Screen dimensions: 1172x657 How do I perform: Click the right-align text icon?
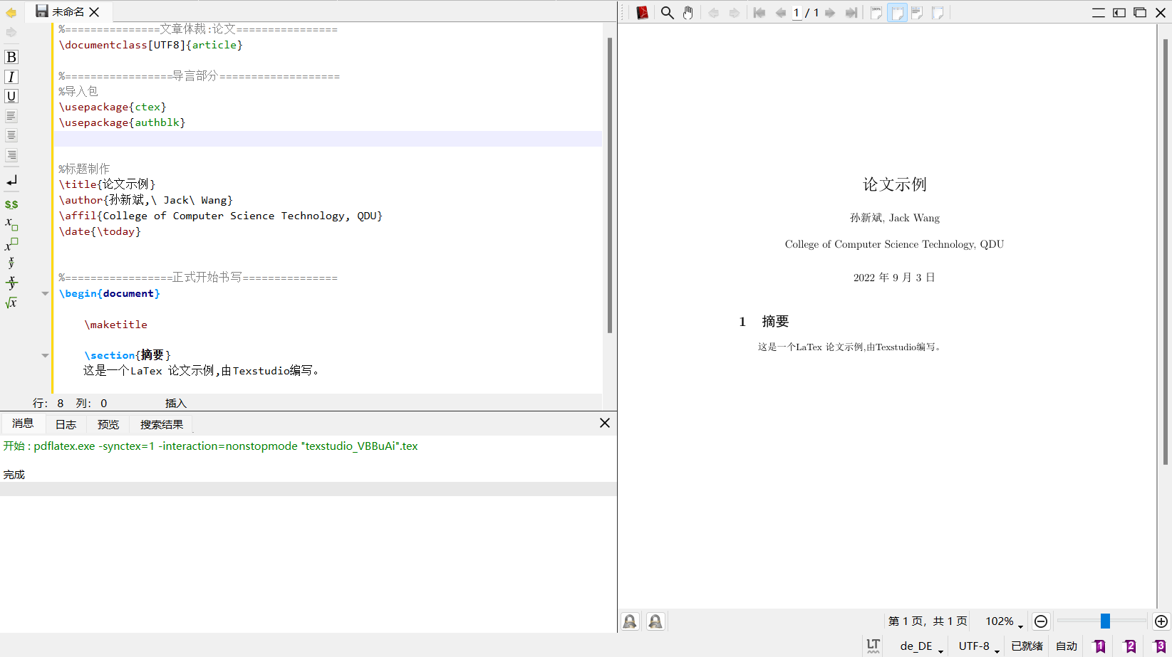tap(11, 155)
